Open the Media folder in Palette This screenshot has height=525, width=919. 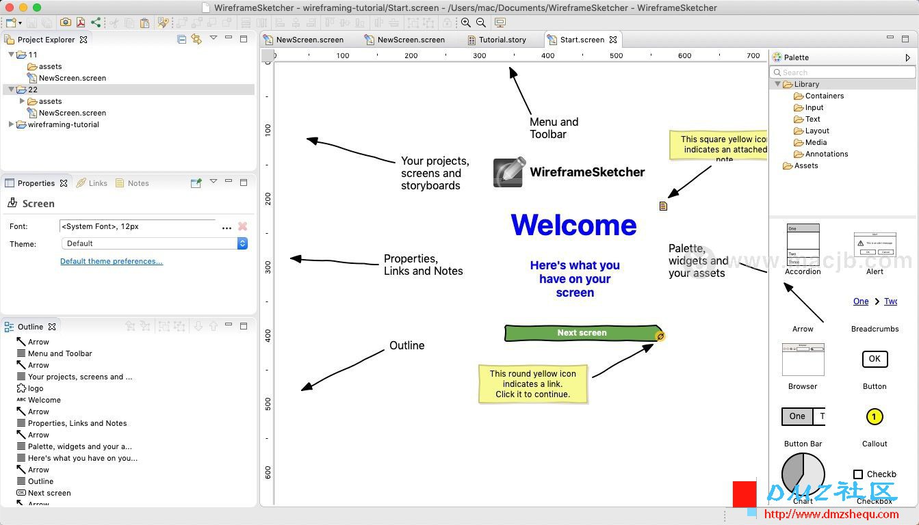(810, 142)
